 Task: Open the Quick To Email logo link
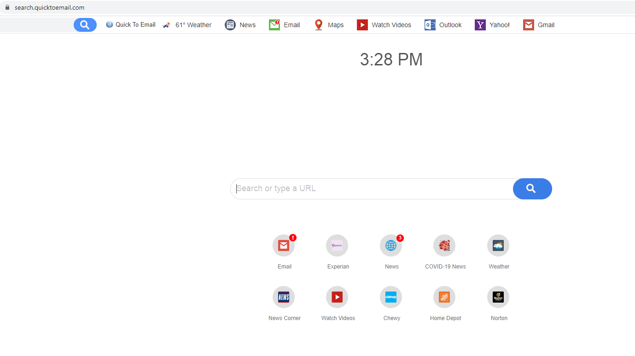coord(131,25)
